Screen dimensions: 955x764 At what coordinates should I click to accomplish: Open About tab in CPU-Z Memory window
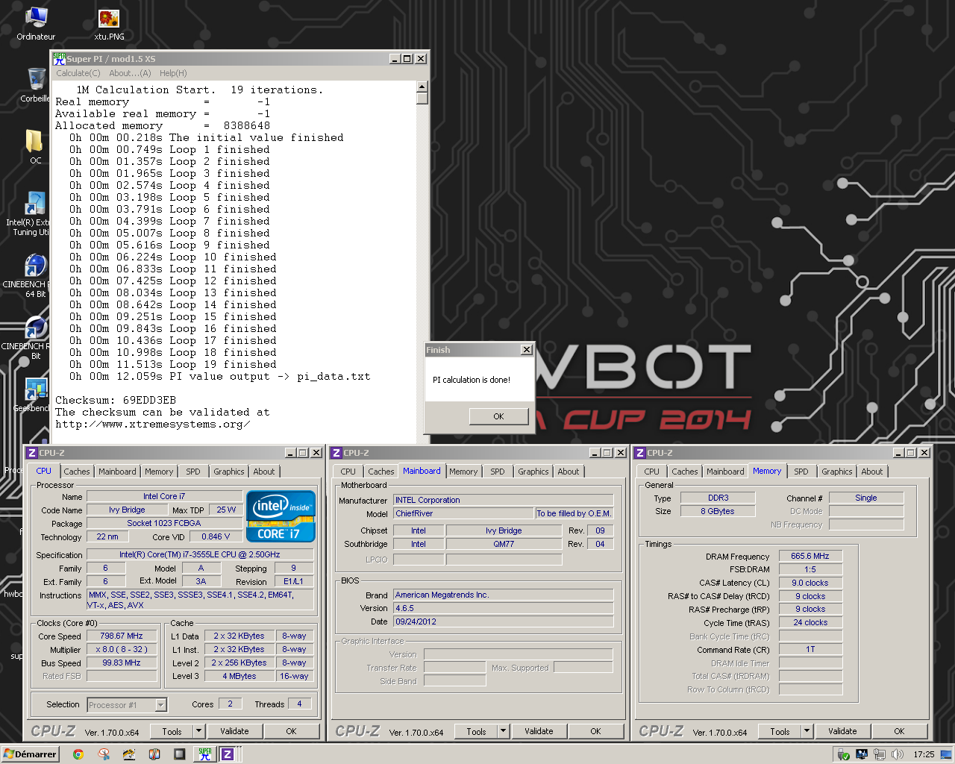872,472
